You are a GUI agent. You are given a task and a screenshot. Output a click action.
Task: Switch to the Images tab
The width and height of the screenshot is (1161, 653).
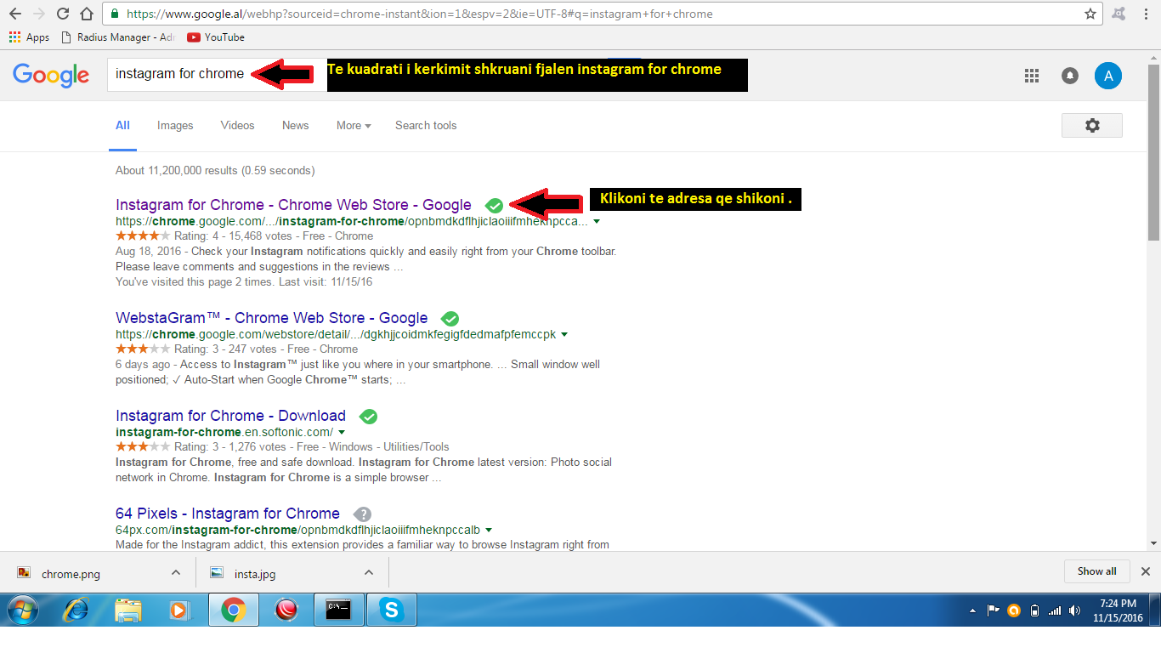pos(175,125)
